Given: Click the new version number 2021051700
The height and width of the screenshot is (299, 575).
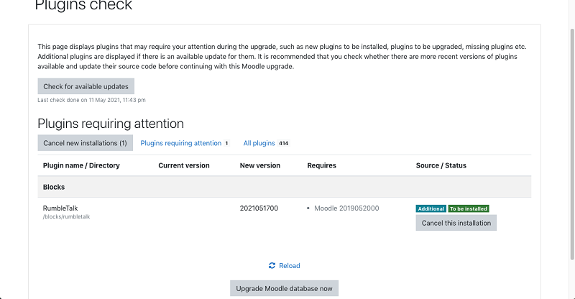Looking at the screenshot, I should [259, 208].
